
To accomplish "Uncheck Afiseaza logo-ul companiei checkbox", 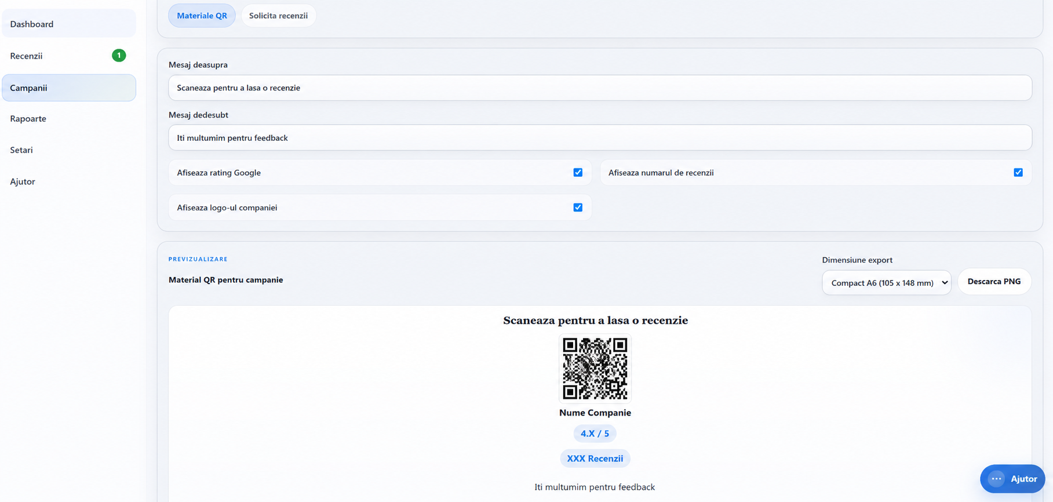I will click(578, 208).
